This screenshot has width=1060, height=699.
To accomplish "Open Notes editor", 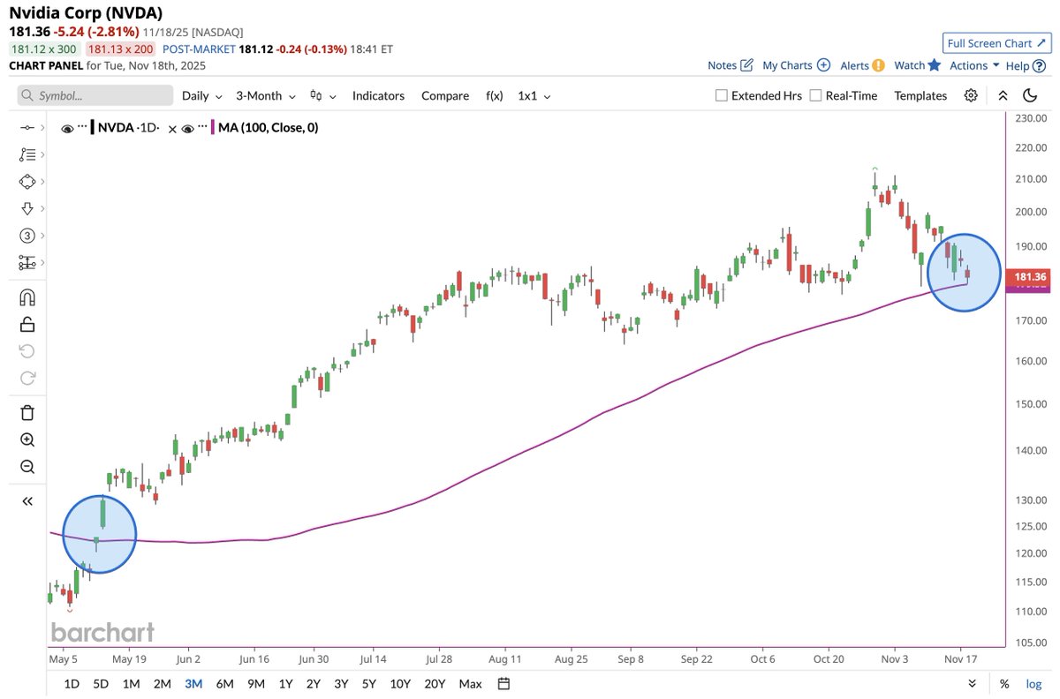I will click(731, 65).
